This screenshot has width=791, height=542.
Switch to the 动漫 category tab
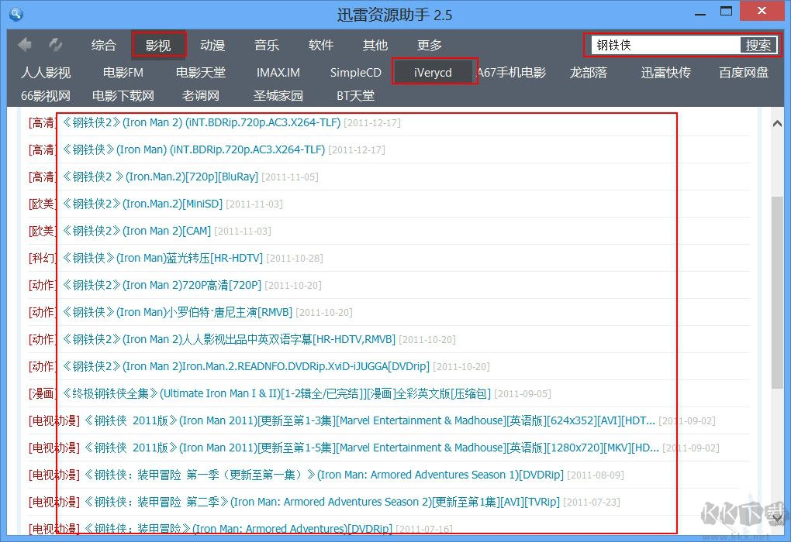[x=212, y=46]
